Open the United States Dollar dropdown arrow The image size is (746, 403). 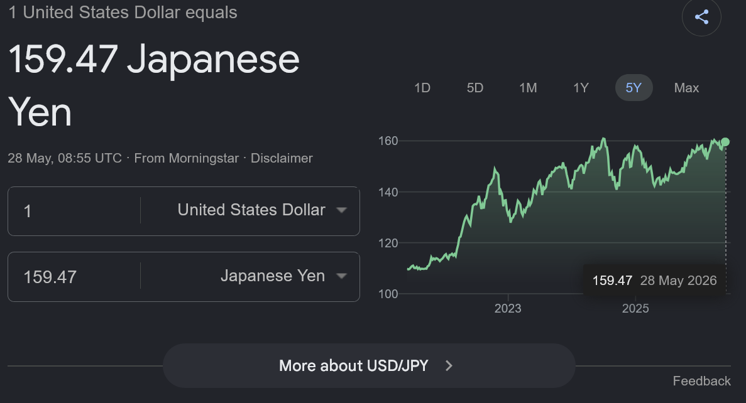pos(341,210)
